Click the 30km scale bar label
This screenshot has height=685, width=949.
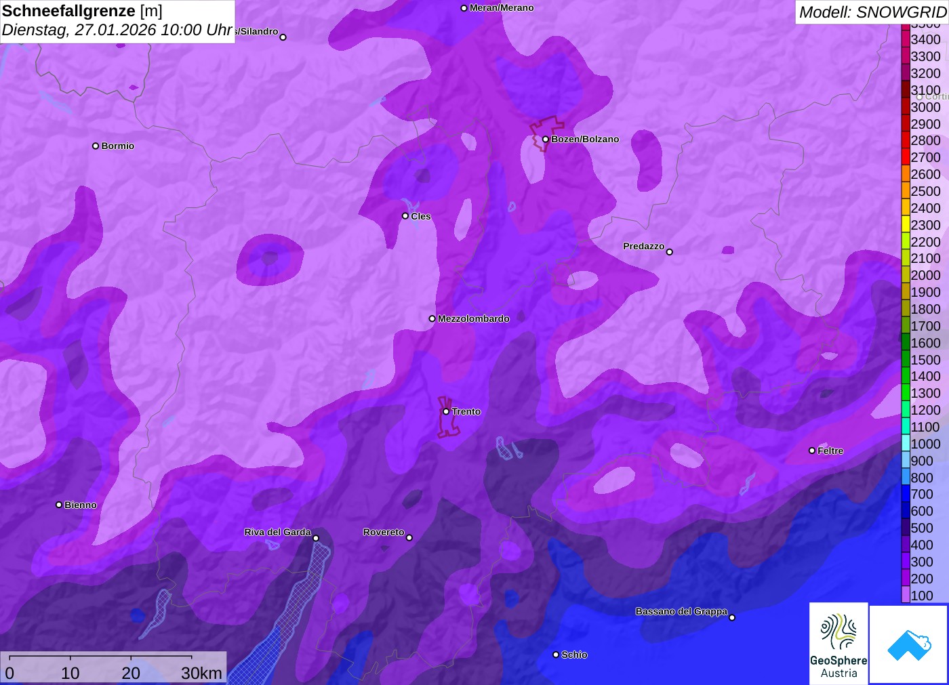201,673
